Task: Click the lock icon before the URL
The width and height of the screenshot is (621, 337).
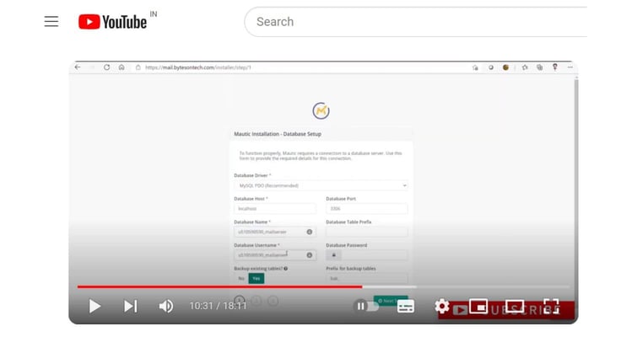Action: pyautogui.click(x=138, y=67)
